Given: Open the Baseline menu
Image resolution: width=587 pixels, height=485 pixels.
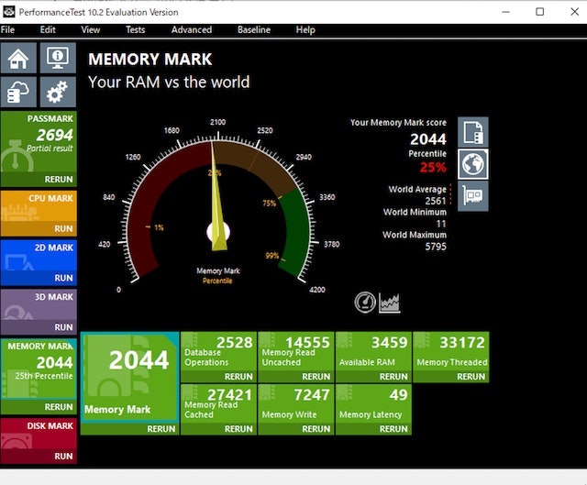Looking at the screenshot, I should pos(254,30).
